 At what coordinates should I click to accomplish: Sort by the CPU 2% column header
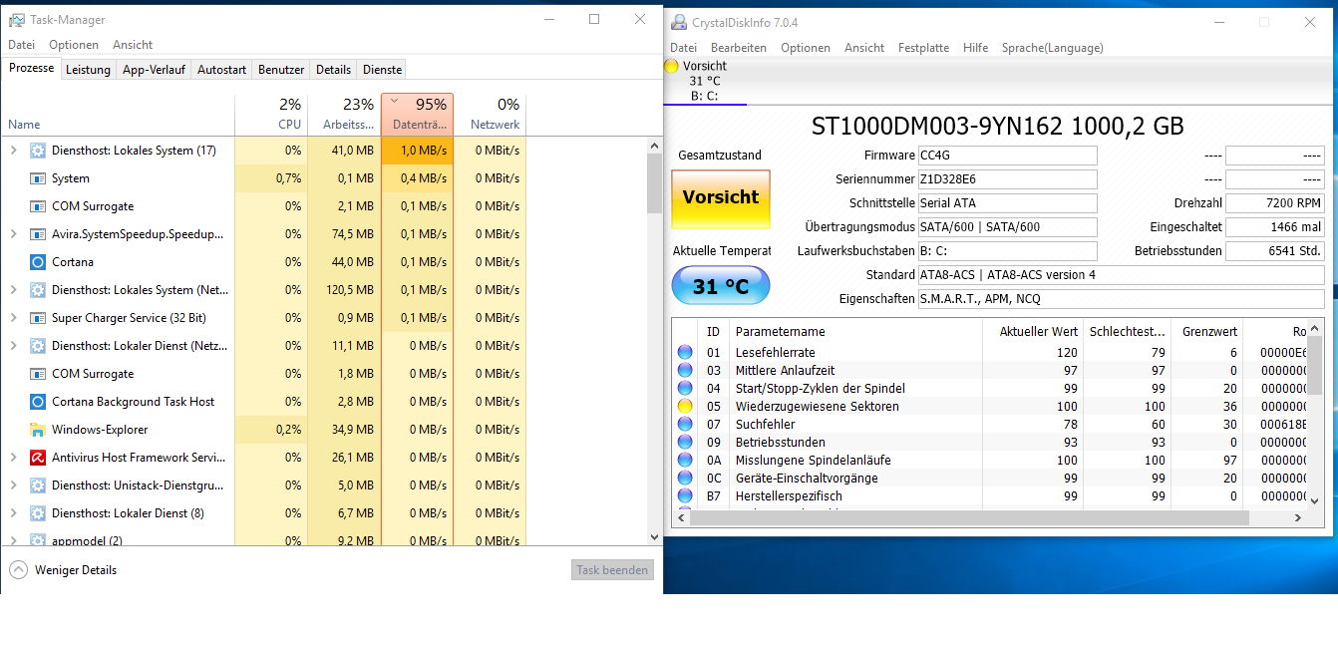(x=271, y=115)
